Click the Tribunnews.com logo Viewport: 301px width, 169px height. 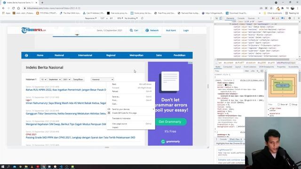33,30
